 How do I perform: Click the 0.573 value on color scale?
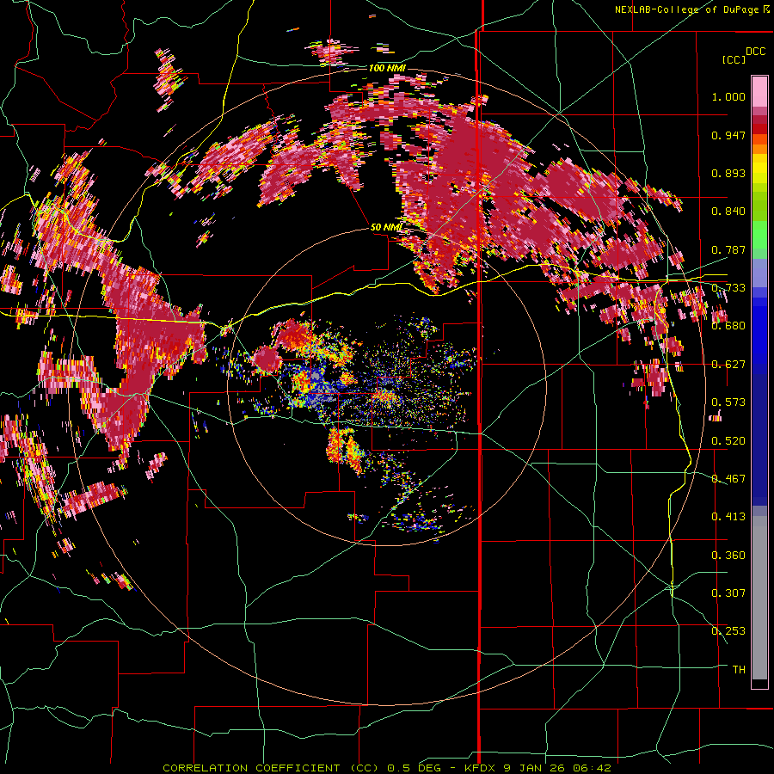[x=728, y=402]
